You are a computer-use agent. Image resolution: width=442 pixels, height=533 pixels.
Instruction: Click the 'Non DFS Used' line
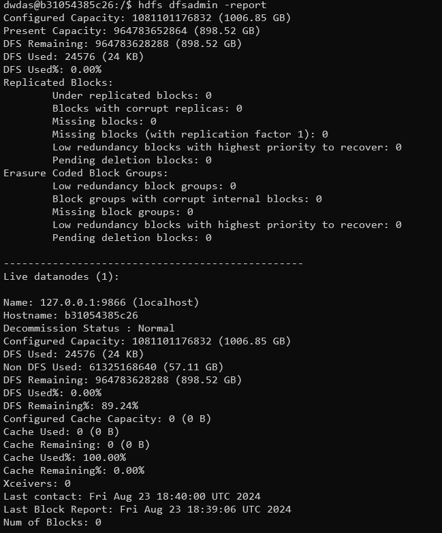[x=113, y=367]
